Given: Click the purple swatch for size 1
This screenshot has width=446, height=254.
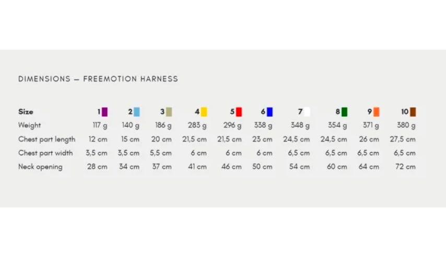Looking at the screenshot, I should pos(104,112).
